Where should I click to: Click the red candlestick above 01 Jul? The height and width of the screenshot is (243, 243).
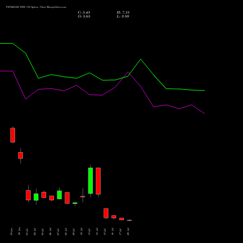coord(28,195)
